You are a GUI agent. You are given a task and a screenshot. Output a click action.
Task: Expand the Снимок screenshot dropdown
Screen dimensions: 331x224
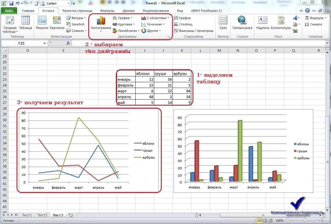click(86, 30)
